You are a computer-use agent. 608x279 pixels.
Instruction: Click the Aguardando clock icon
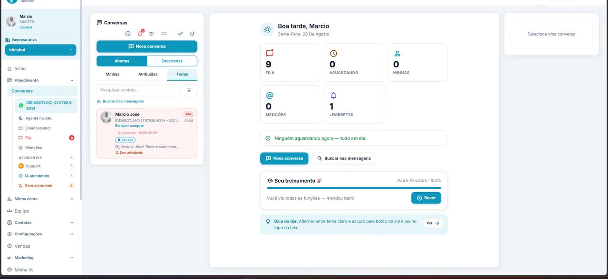[x=333, y=54]
